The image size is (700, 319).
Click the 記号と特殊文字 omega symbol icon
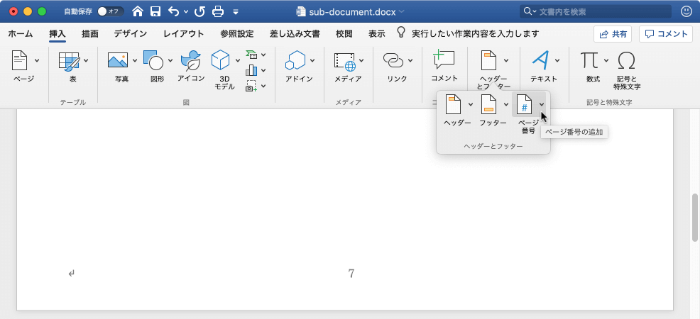626,61
